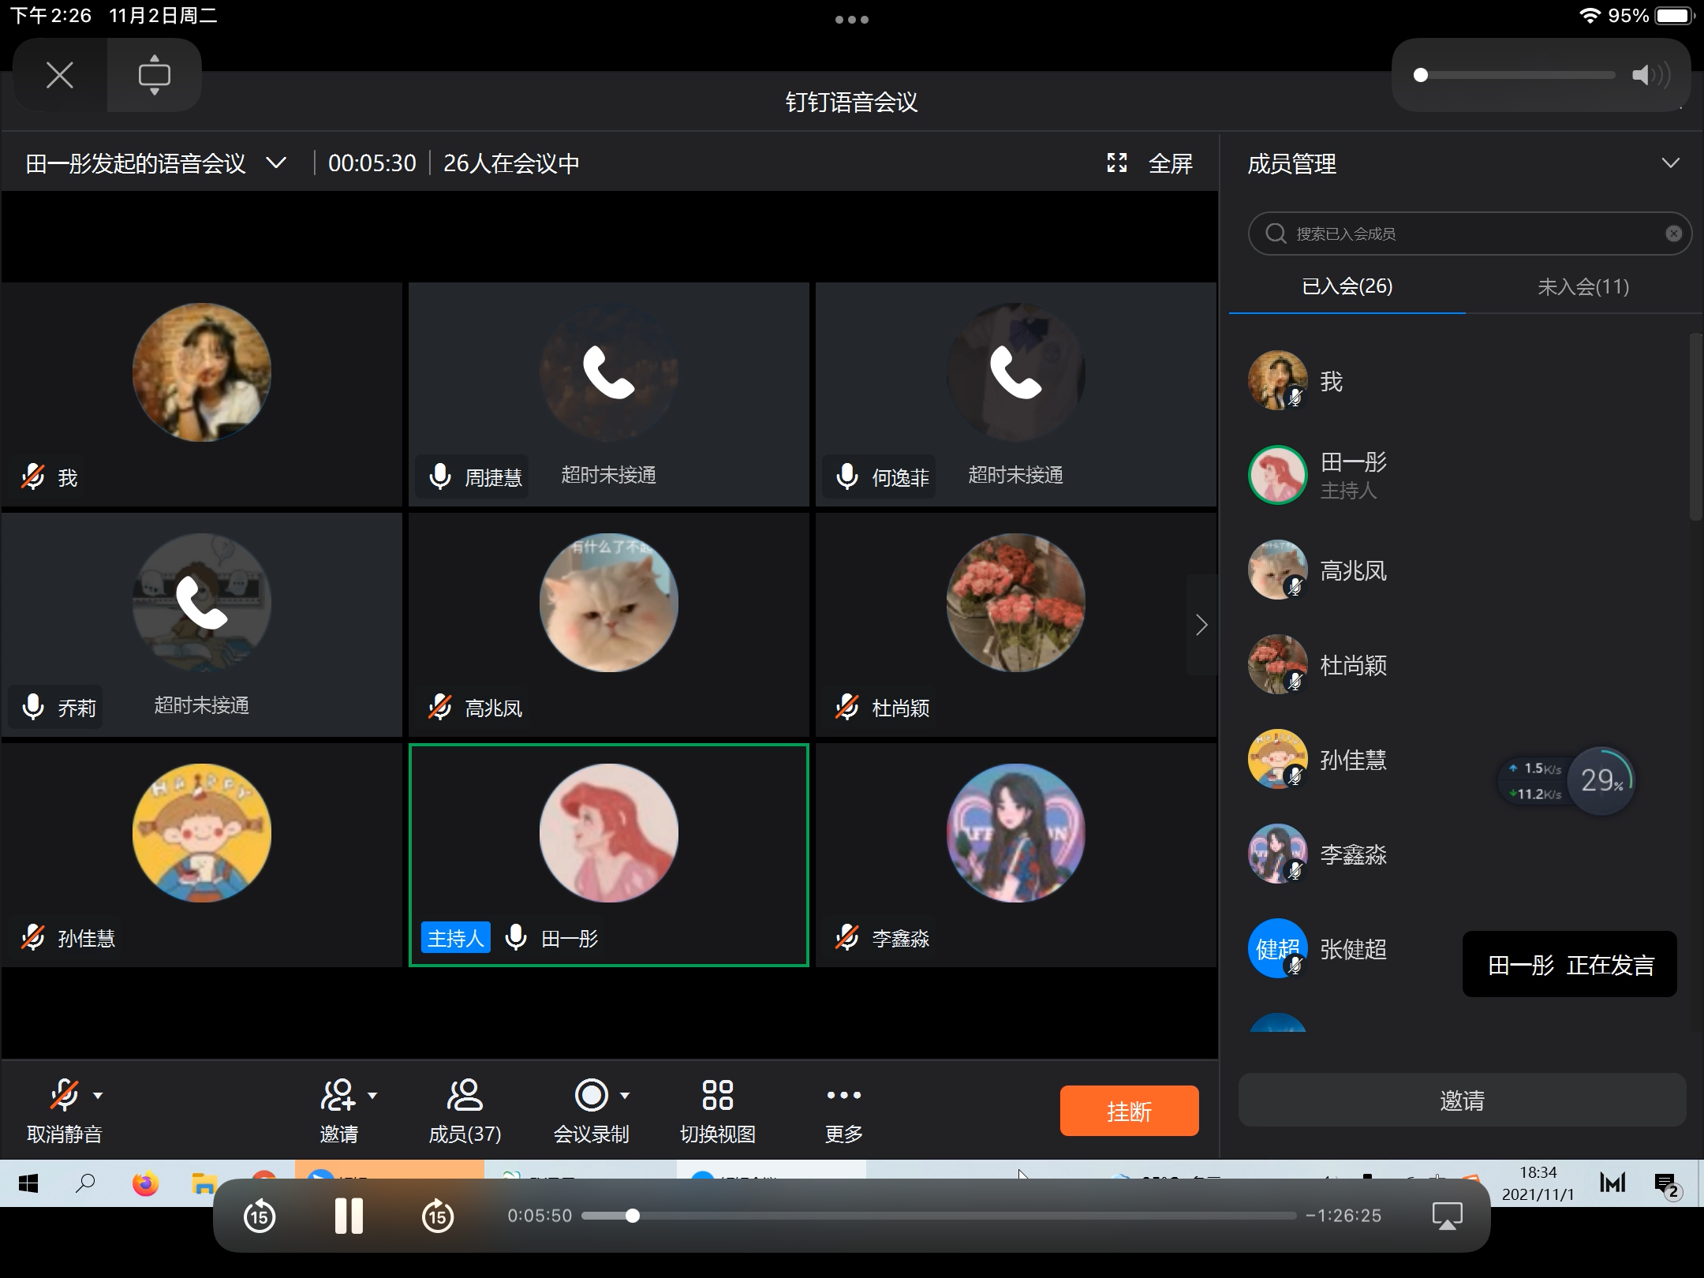Click muted mic icon on 孙佳慧 tile
Screen dimensions: 1704x1278
[x=33, y=937]
